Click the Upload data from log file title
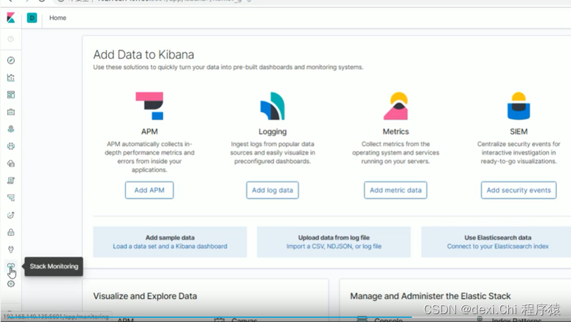The height and width of the screenshot is (322, 571). click(x=334, y=238)
